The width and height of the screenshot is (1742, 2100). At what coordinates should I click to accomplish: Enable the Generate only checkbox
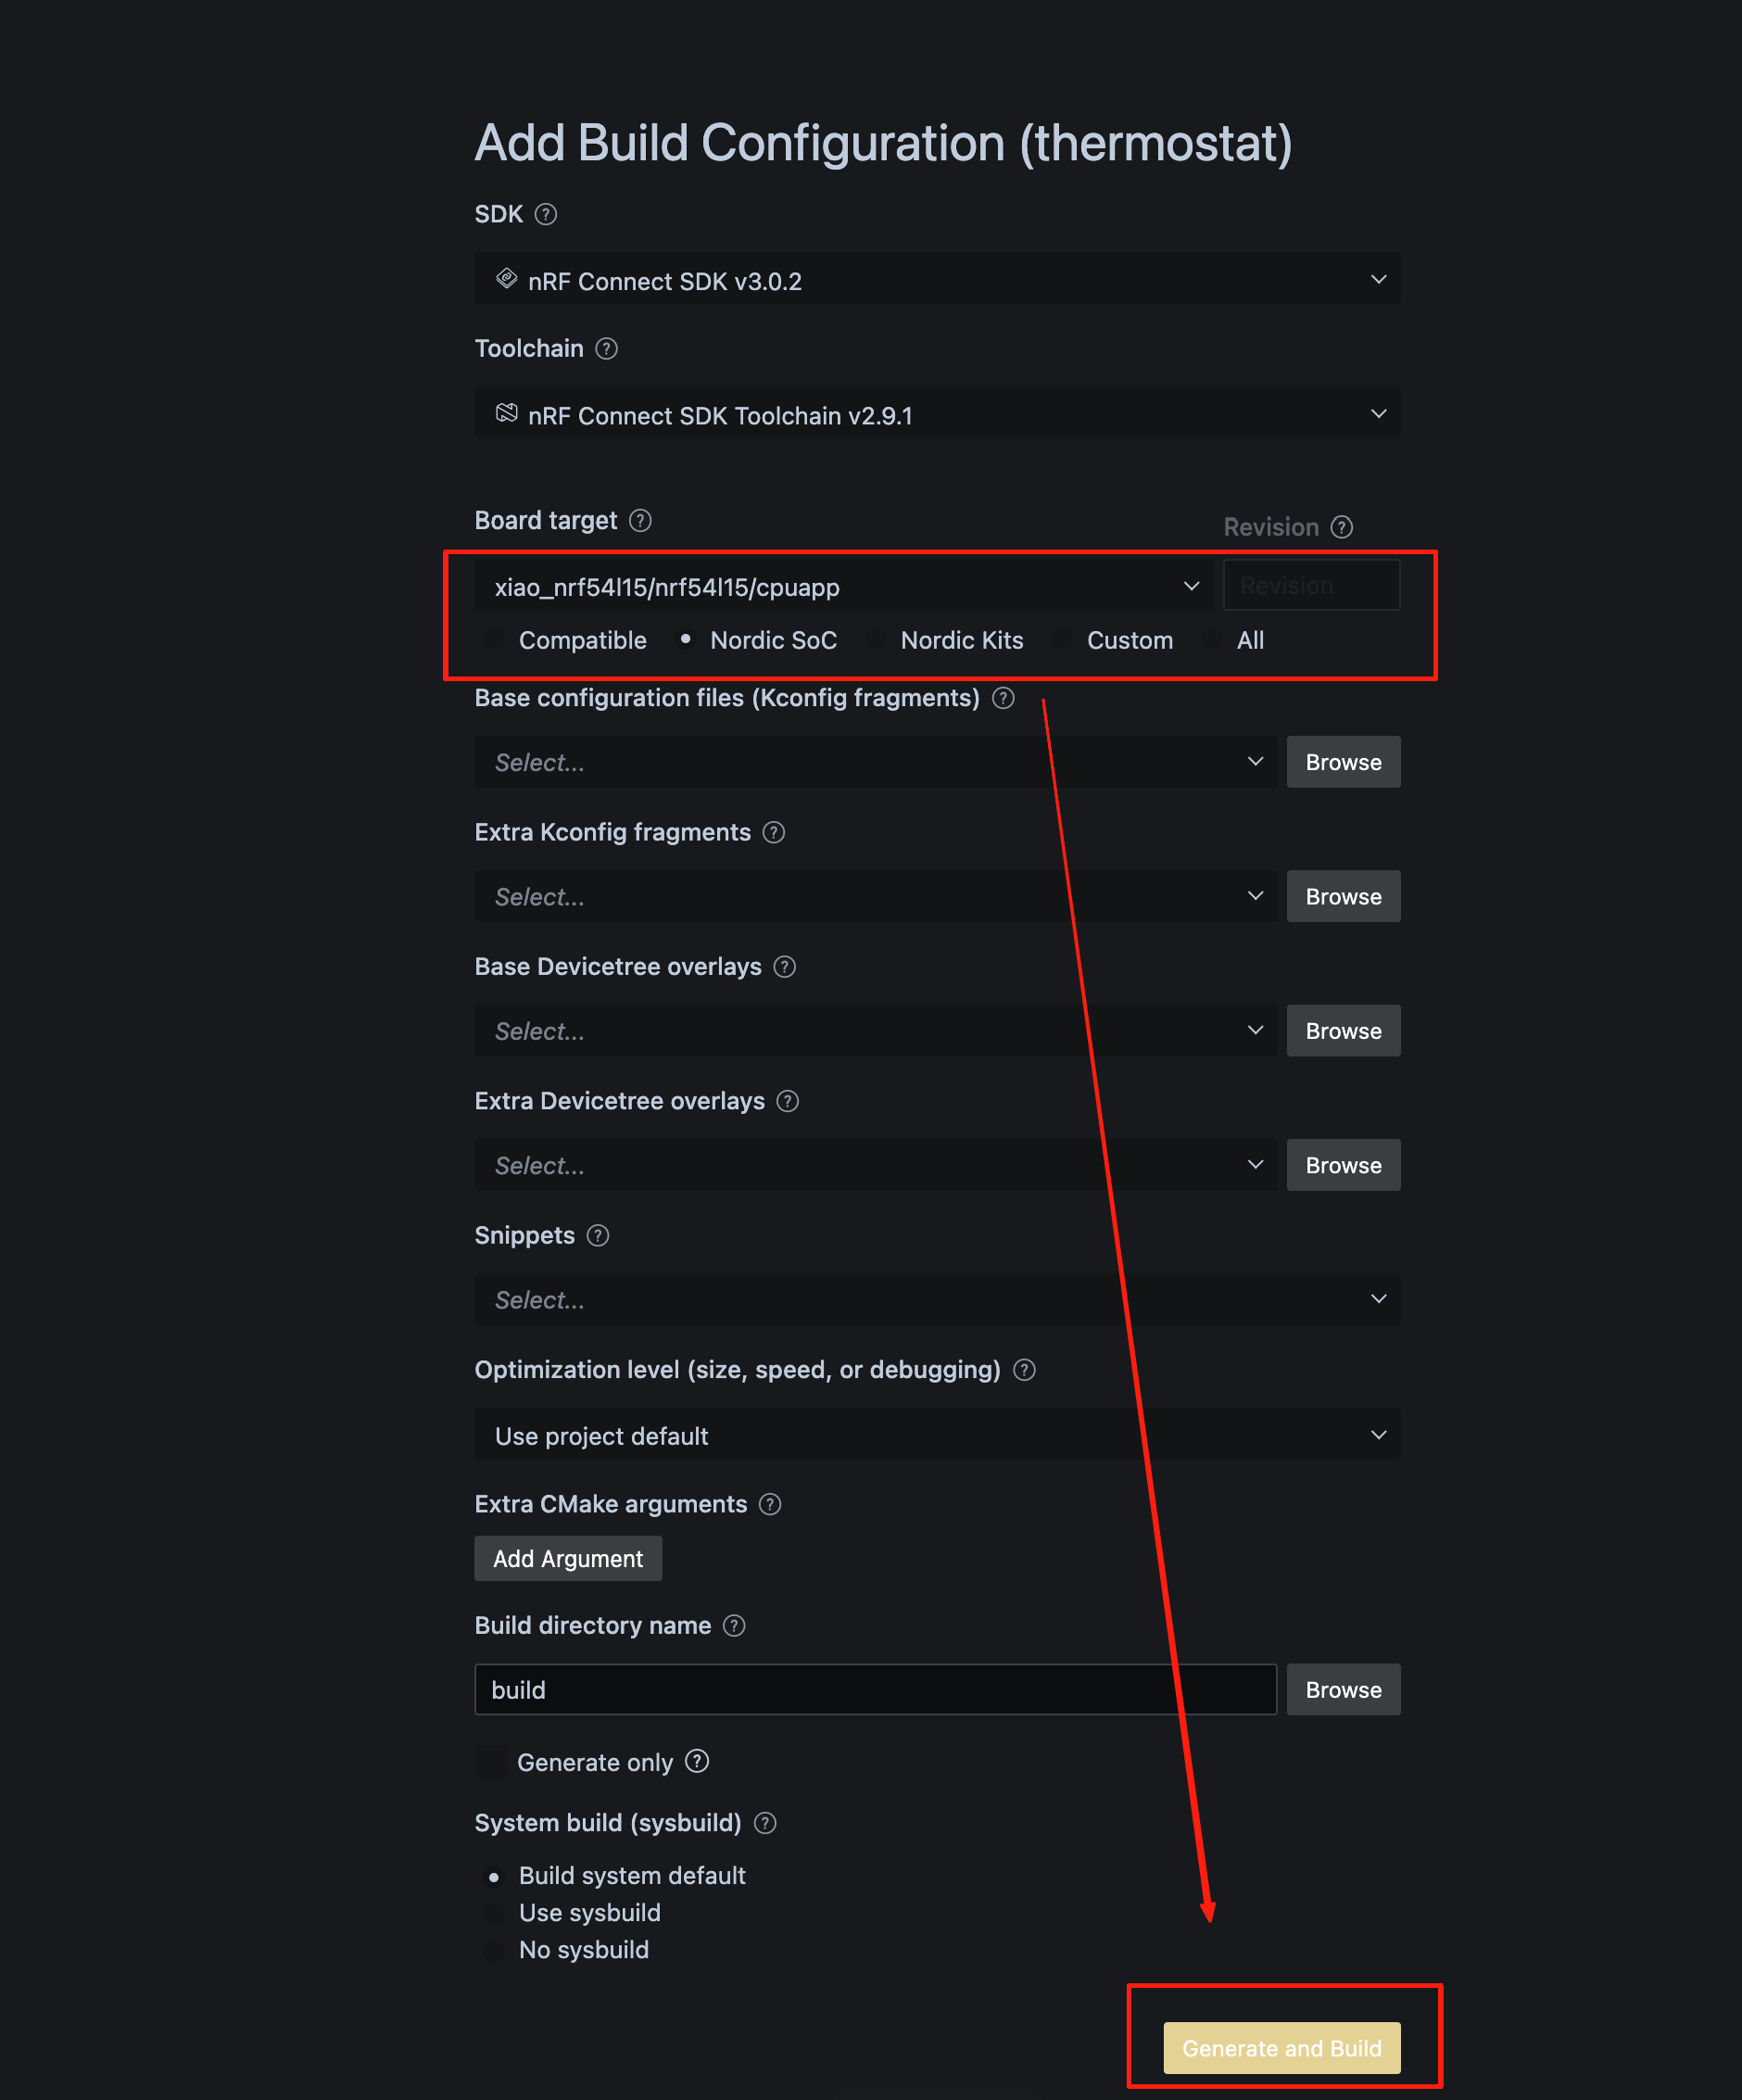tap(490, 1762)
